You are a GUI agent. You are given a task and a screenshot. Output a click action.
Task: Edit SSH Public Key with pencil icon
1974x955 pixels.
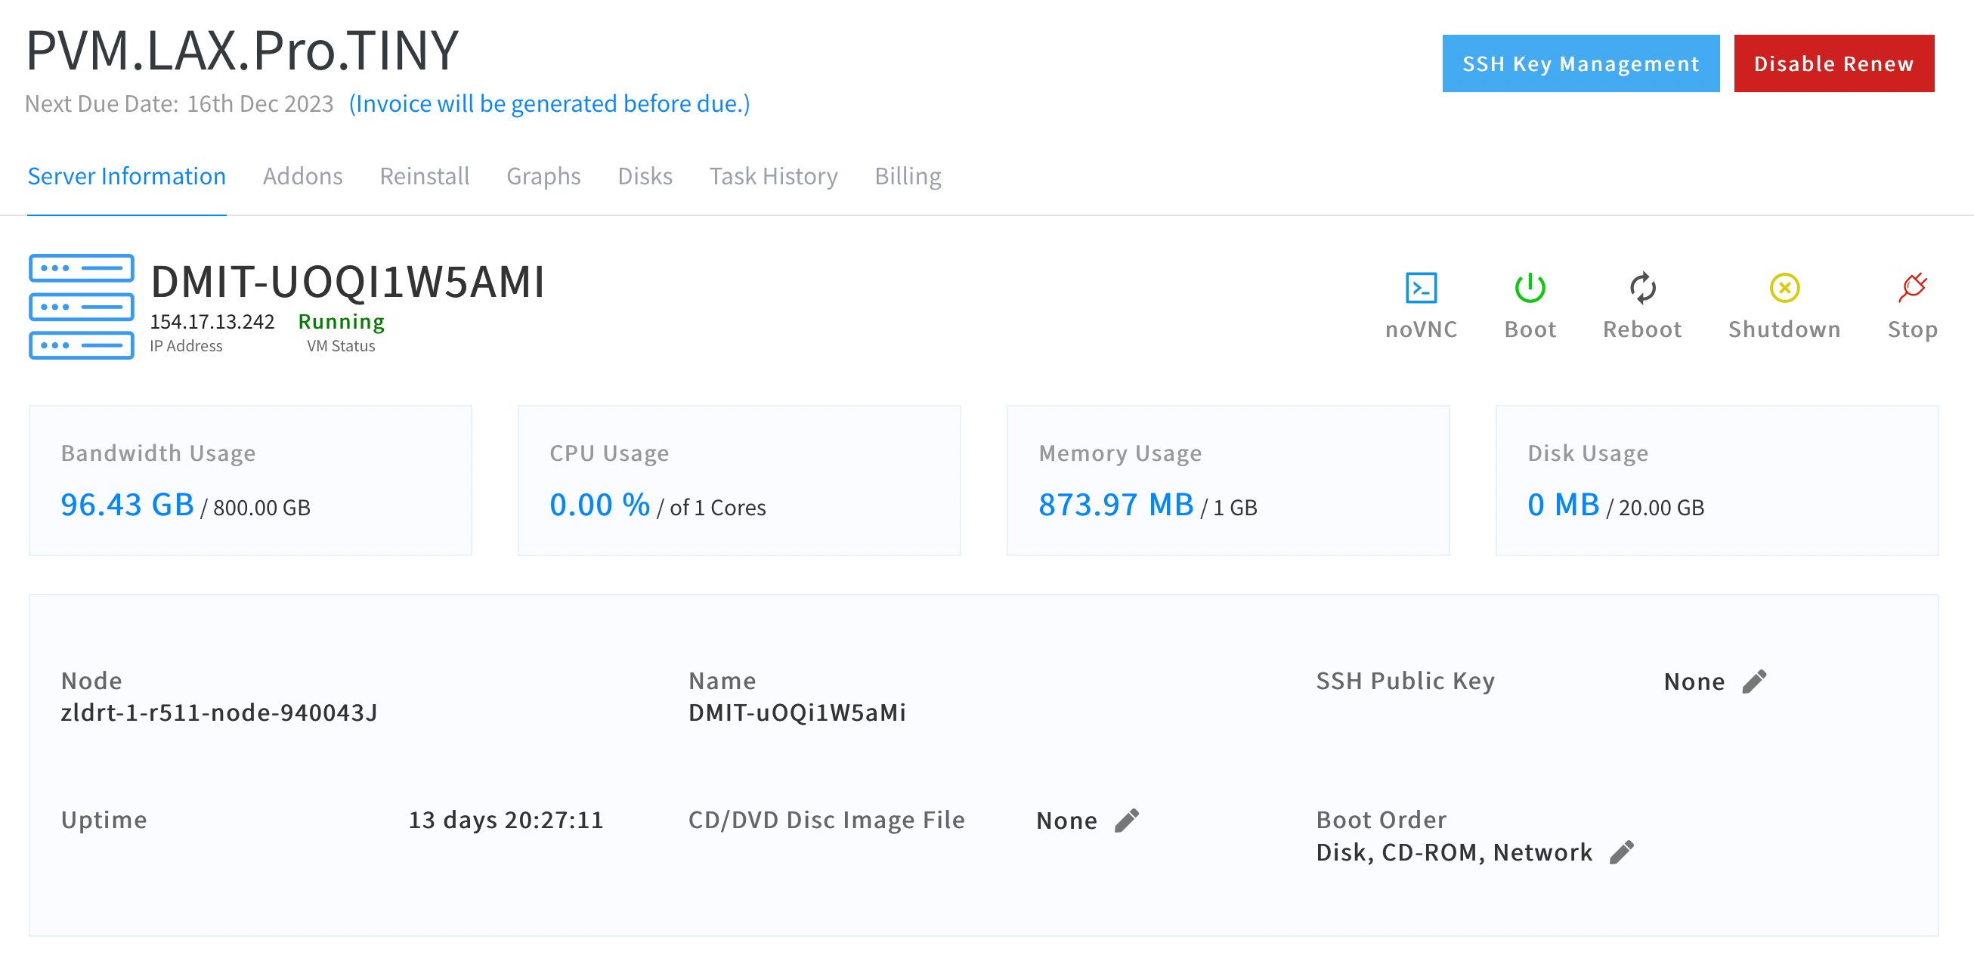coord(1754,681)
